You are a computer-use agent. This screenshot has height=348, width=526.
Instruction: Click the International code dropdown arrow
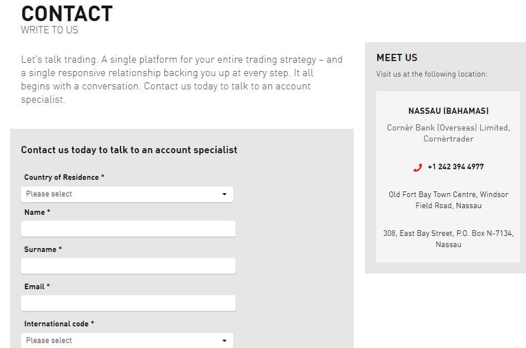[x=224, y=340]
